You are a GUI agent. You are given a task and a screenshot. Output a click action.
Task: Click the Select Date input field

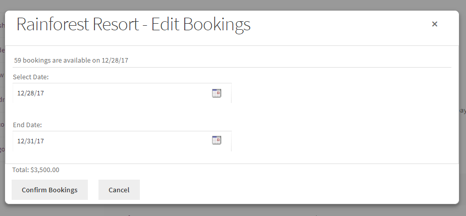tap(111, 93)
